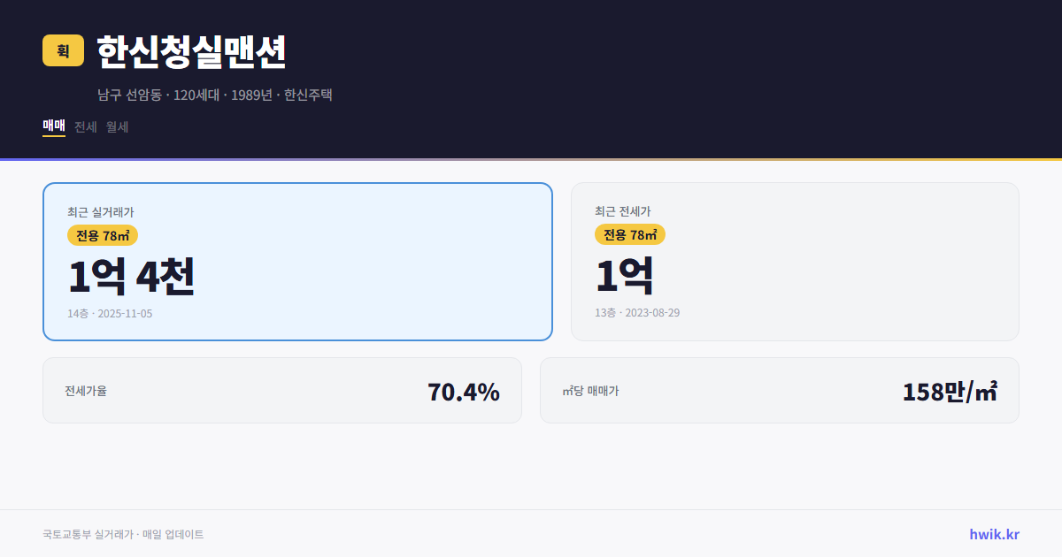
Task: Click the hwik.kr logo link in the footer
Action: click(x=993, y=534)
